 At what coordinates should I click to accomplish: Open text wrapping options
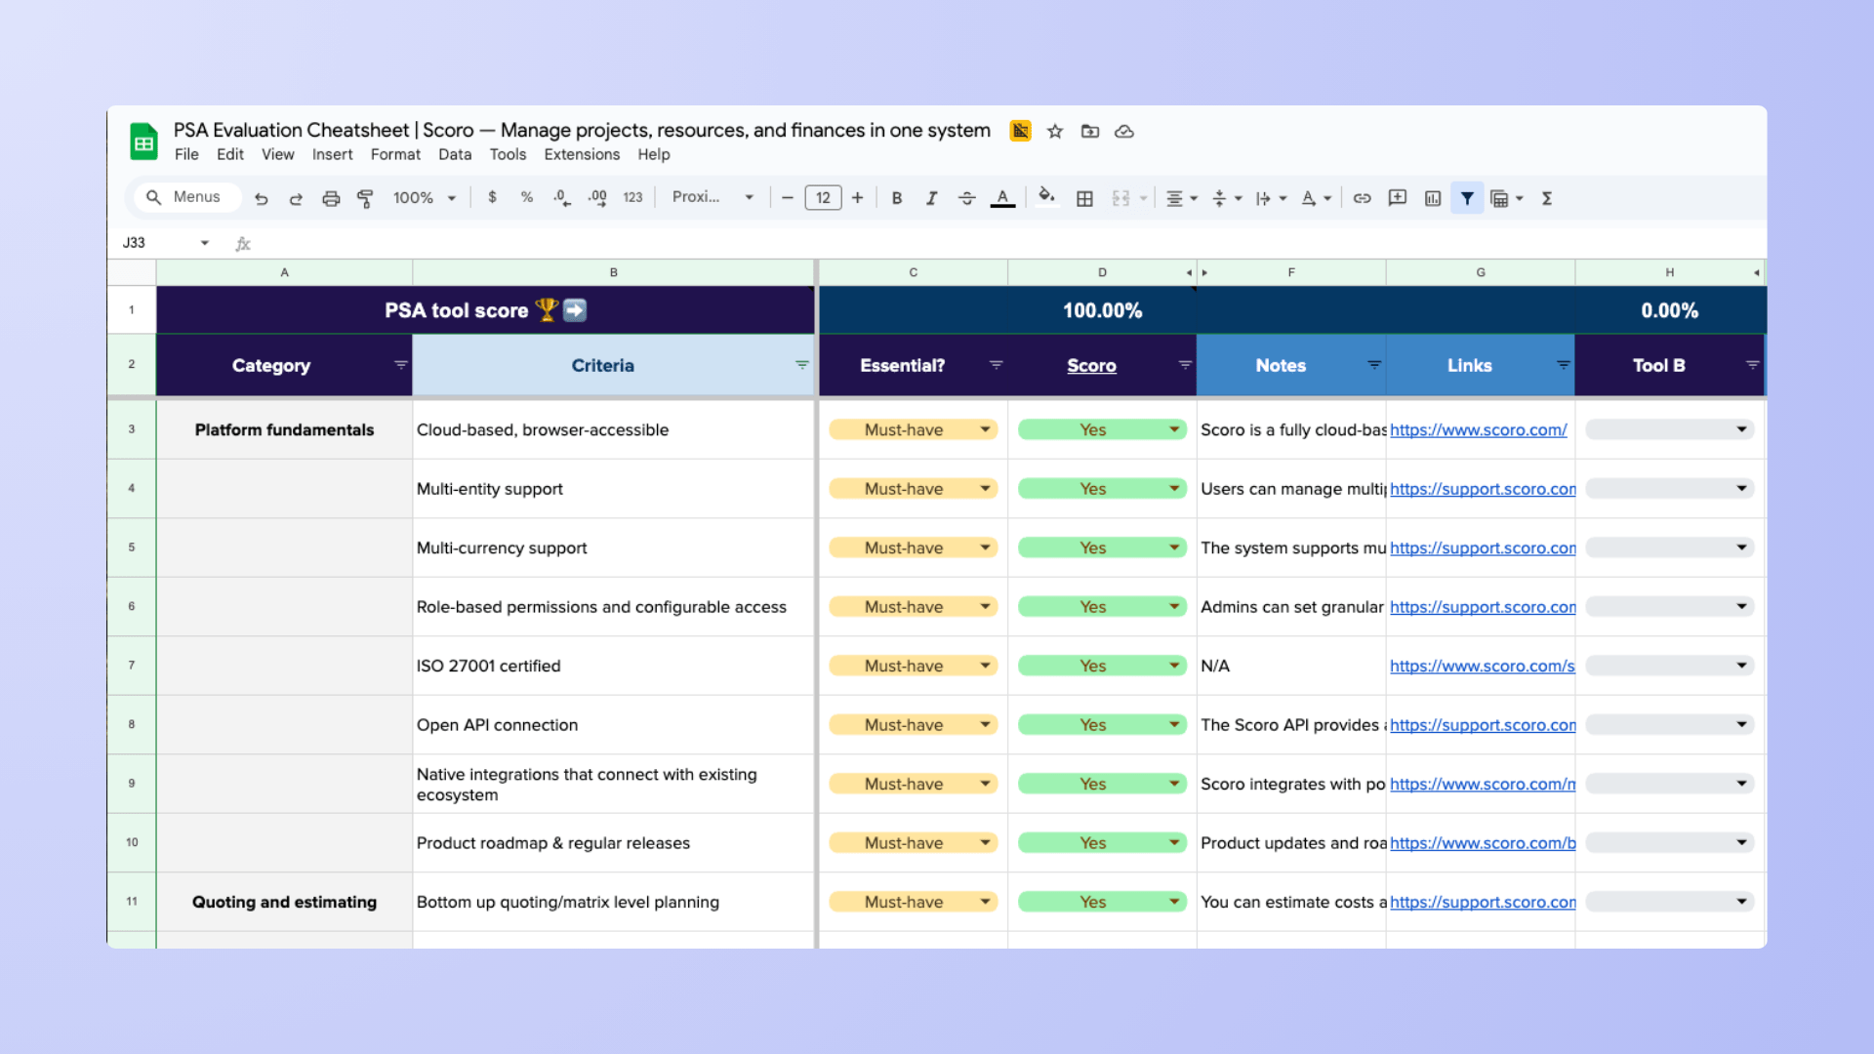1271,198
